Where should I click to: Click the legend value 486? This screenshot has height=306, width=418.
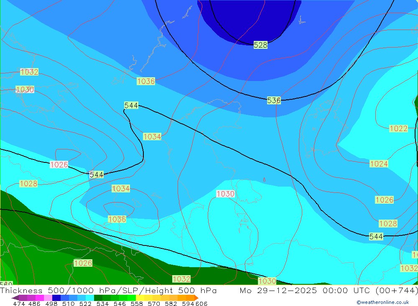[34, 303]
